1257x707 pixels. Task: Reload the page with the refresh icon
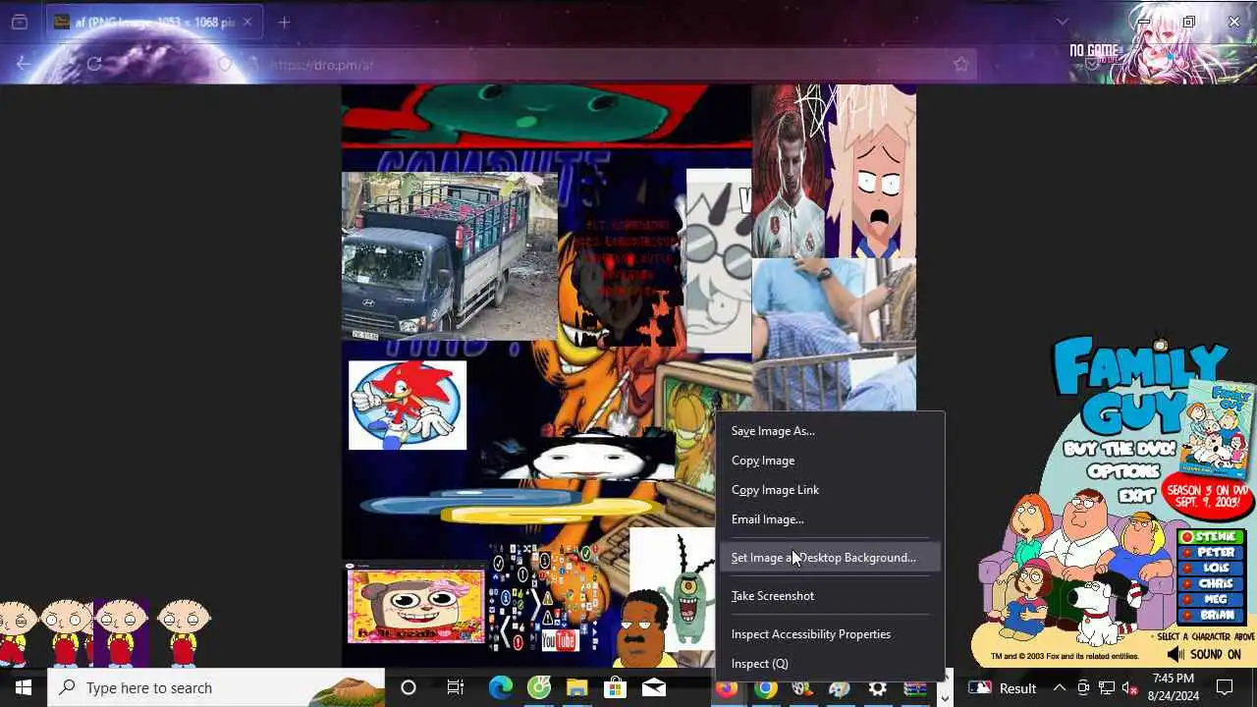[93, 64]
